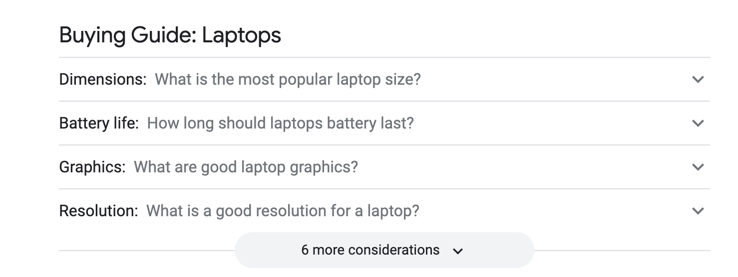Select the Resolution label
This screenshot has width=738, height=277.
98,211
